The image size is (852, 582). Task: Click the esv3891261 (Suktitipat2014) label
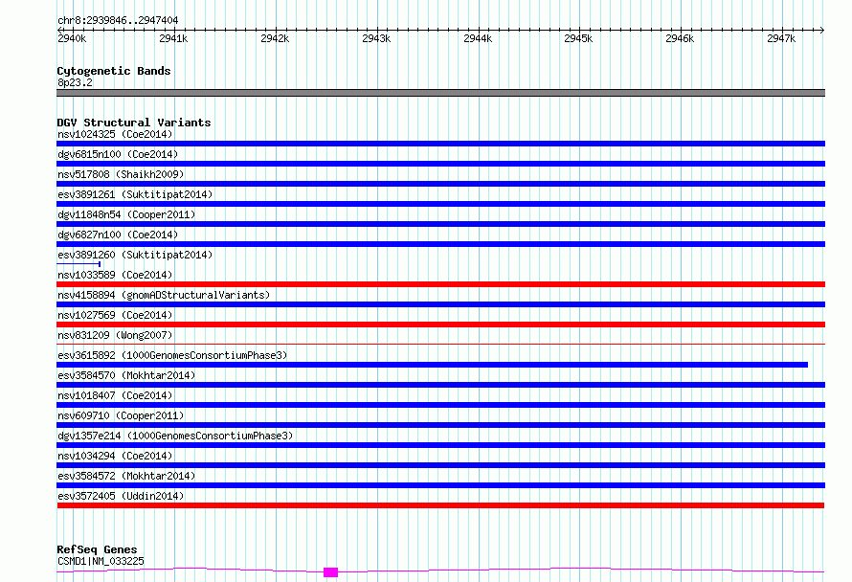tap(135, 194)
